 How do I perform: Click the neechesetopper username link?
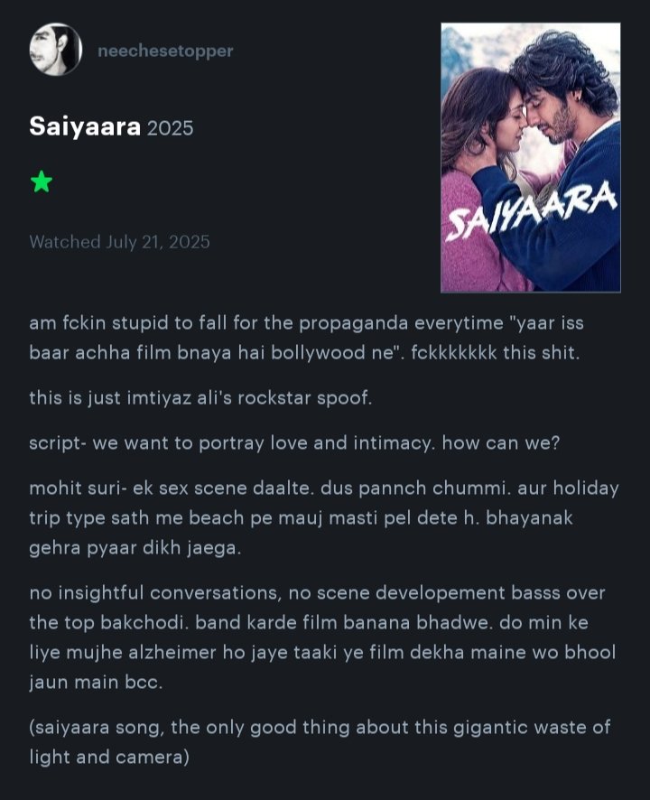(165, 51)
